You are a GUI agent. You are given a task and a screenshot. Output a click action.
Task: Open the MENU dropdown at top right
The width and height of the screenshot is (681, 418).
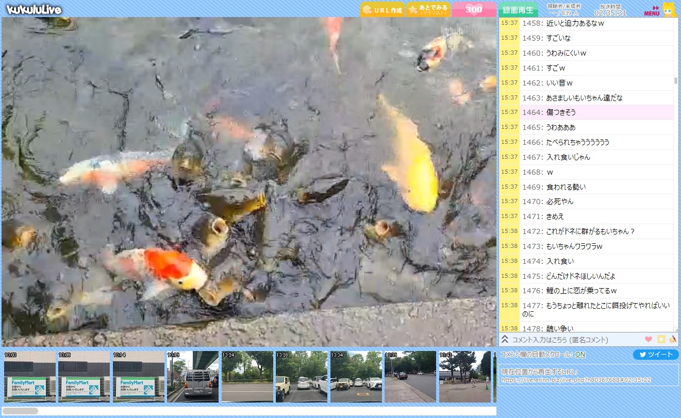(652, 11)
